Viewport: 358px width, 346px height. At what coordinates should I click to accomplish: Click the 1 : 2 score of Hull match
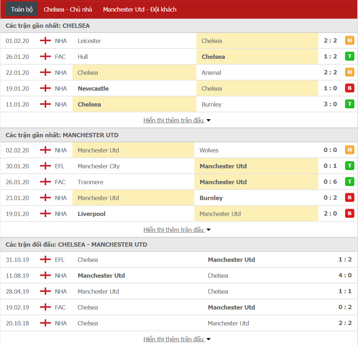pos(330,56)
